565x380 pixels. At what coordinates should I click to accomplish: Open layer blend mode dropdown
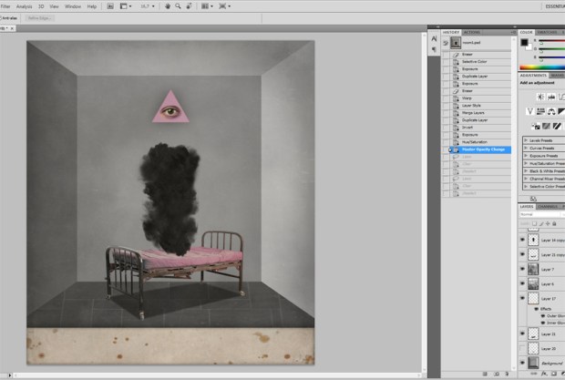coord(539,214)
